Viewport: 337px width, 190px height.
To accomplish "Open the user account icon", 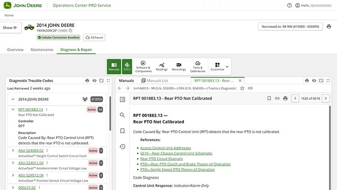I will click(298, 5).
